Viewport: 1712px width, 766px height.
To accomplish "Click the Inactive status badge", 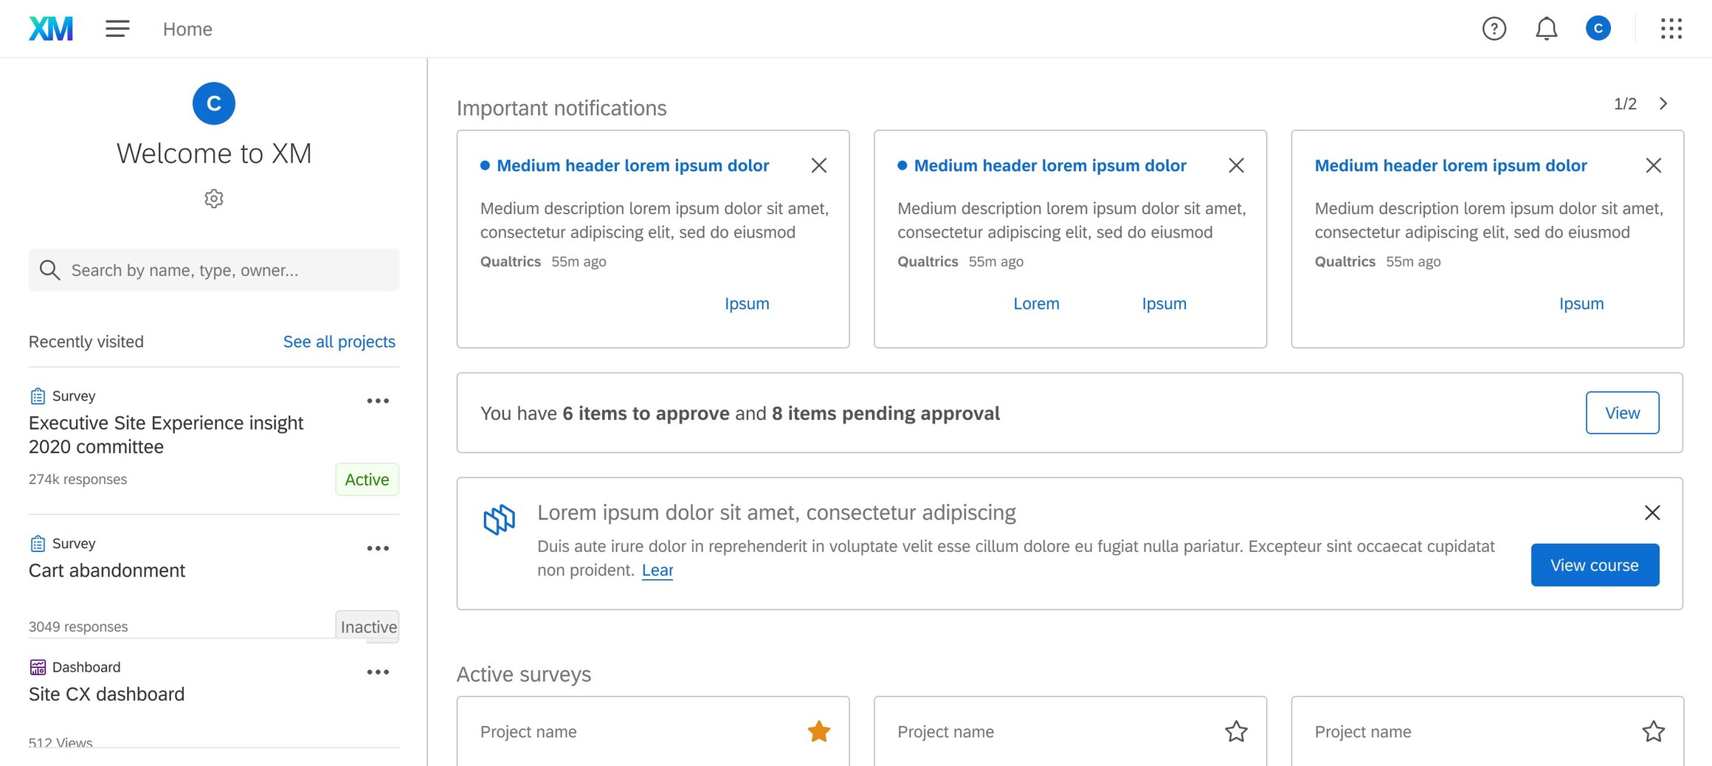I will click(367, 627).
